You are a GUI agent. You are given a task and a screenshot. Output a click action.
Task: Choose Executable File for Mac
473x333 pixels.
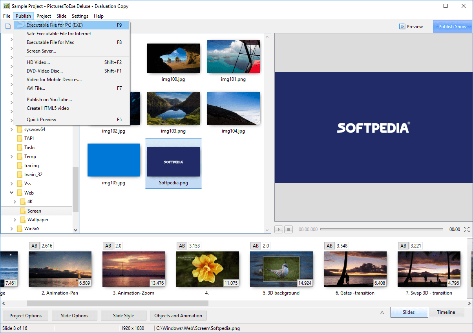click(71, 42)
